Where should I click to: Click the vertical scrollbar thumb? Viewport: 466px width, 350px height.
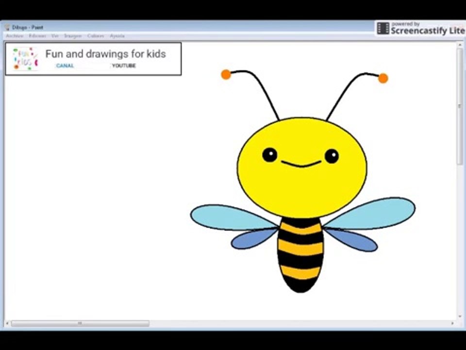(460, 106)
